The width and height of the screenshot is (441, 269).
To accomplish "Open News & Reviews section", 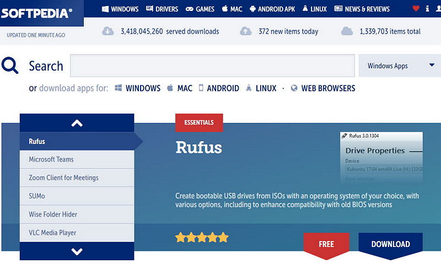I will pos(362,9).
